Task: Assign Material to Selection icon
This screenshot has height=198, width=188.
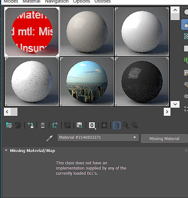Action: click(x=30, y=125)
